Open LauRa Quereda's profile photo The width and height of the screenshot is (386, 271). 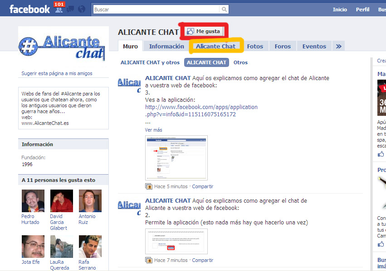(62, 247)
